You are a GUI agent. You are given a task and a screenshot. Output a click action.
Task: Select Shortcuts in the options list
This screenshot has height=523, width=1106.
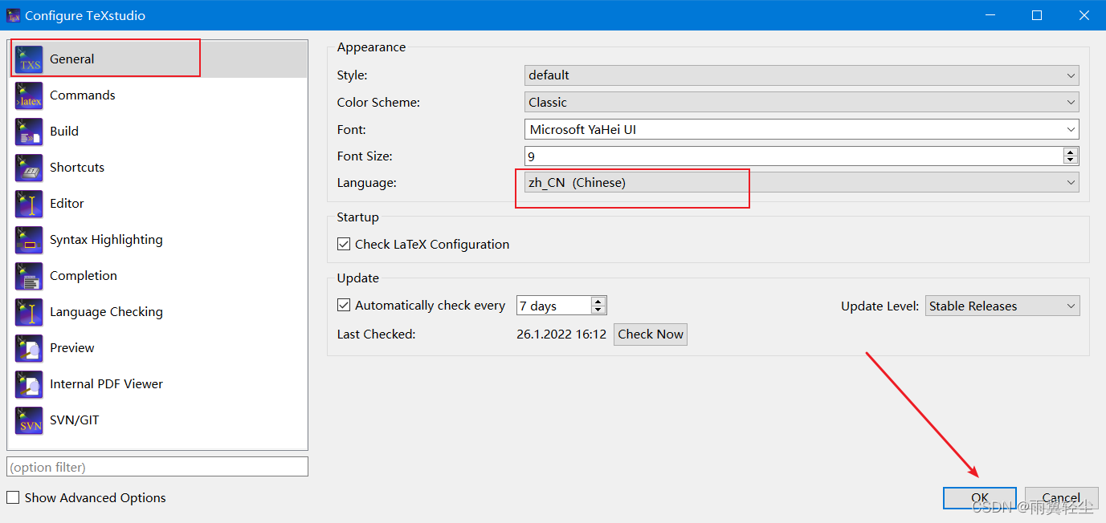pyautogui.click(x=157, y=168)
